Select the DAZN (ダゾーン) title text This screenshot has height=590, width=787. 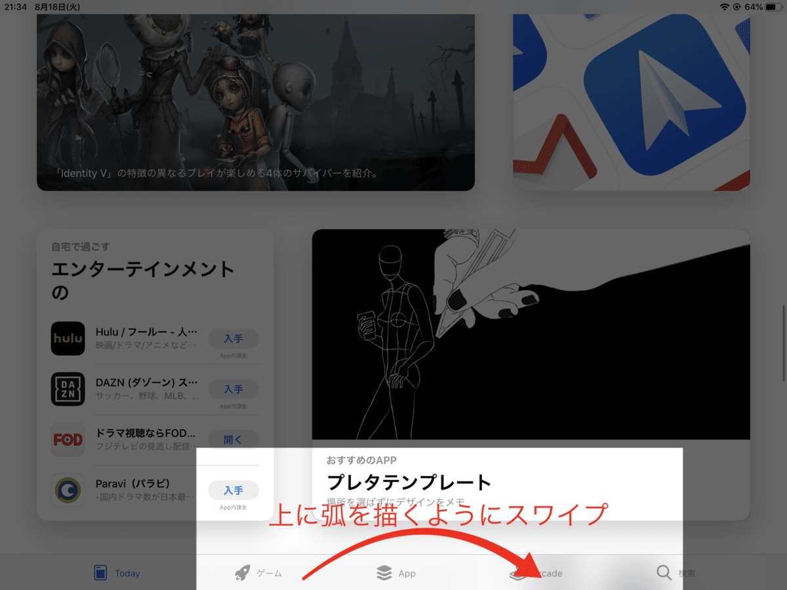146,382
